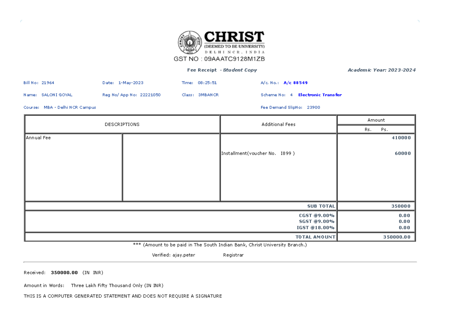Click the amount 410000
Viewport: 457px width, 323px height.
pos(401,138)
